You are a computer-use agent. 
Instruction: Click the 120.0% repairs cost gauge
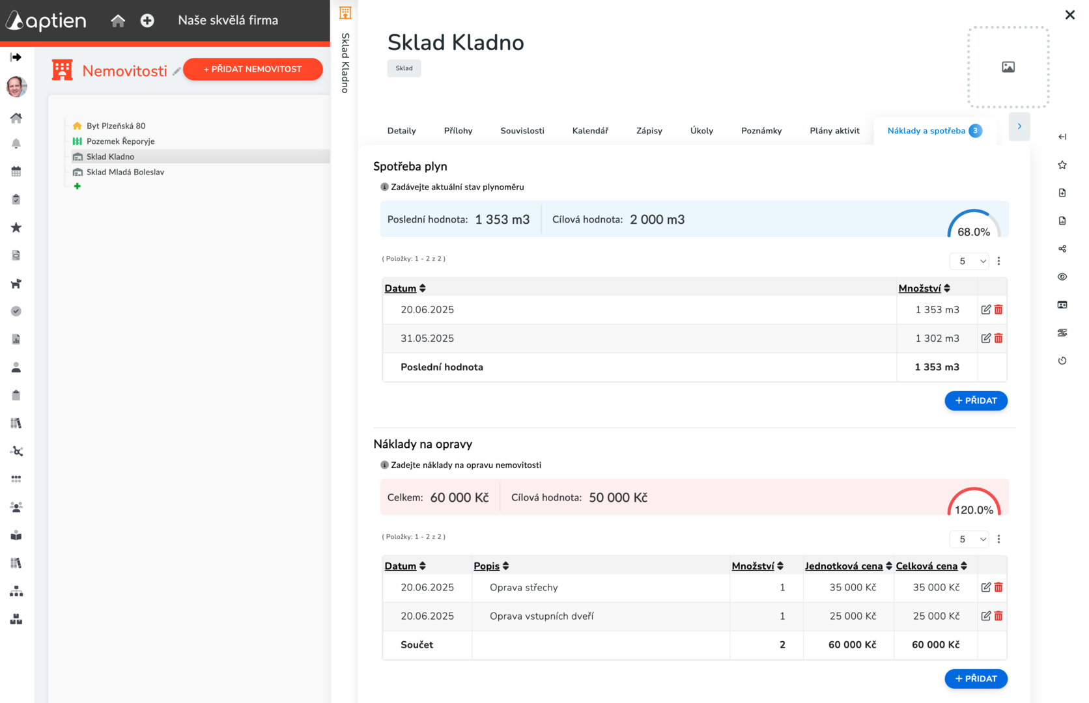point(974,501)
